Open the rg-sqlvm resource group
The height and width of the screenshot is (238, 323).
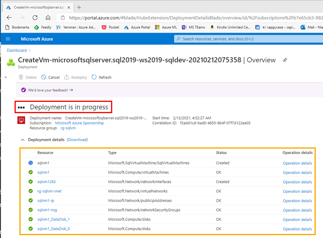[x=68, y=128]
